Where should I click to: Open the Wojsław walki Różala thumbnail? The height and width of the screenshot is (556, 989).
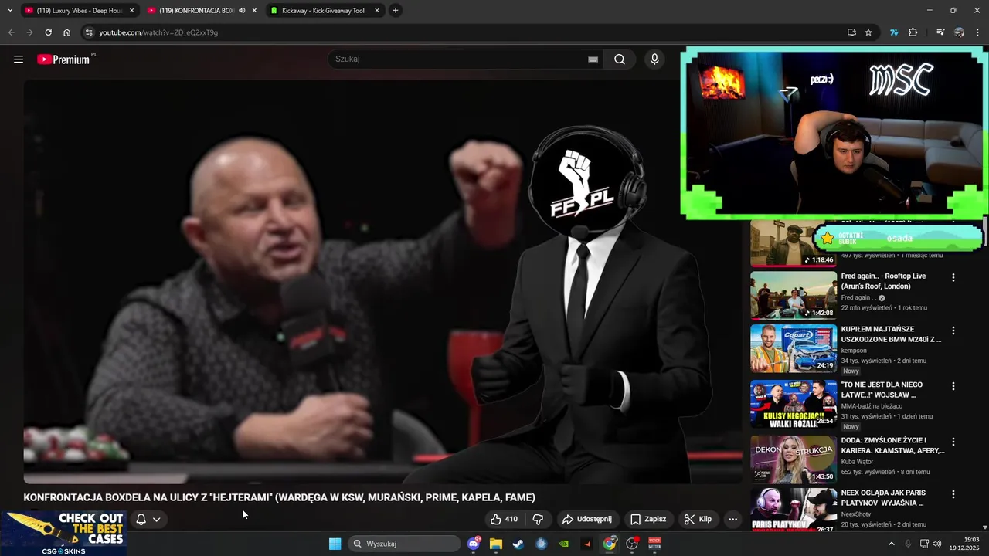tap(794, 404)
